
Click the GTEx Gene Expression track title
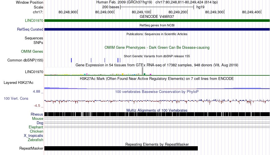(x=157, y=65)
